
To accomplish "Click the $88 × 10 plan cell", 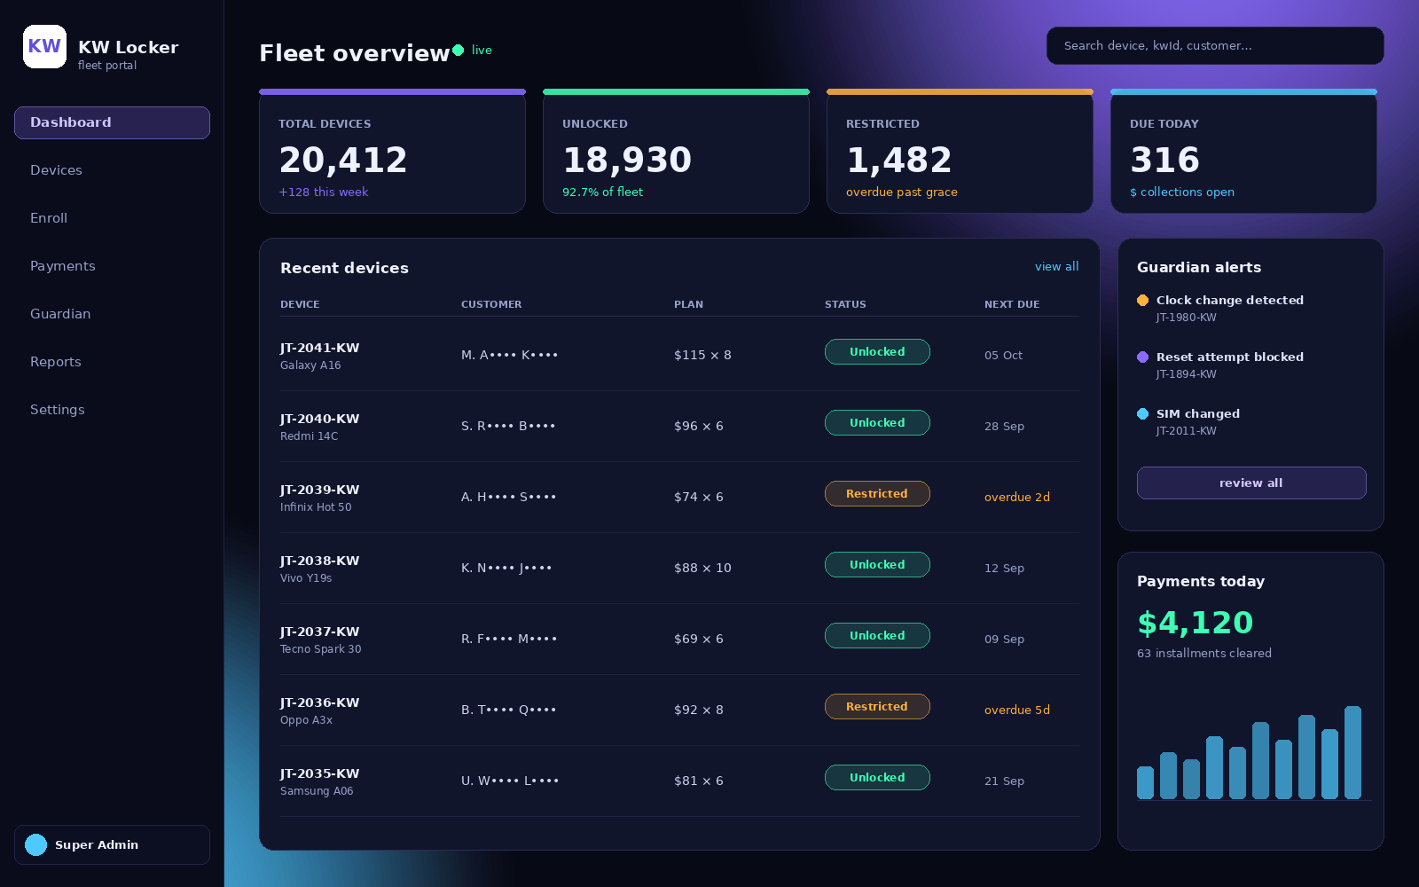I will click(702, 568).
